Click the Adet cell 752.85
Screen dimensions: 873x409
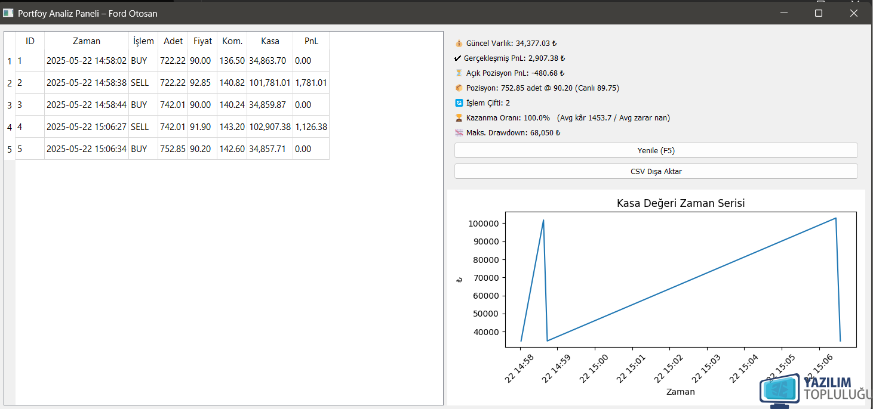(x=173, y=149)
